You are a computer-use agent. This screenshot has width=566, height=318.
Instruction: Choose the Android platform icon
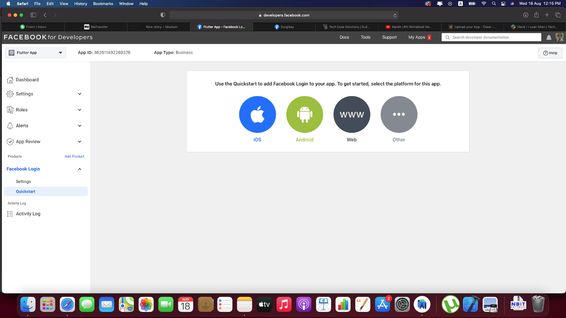(304, 114)
